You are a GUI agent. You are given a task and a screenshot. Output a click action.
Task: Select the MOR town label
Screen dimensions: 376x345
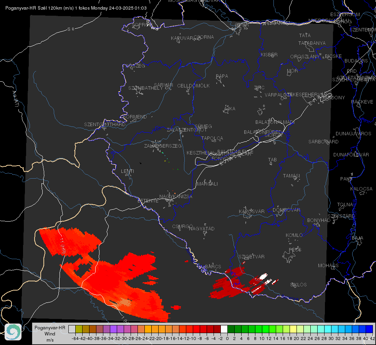tap(293, 71)
